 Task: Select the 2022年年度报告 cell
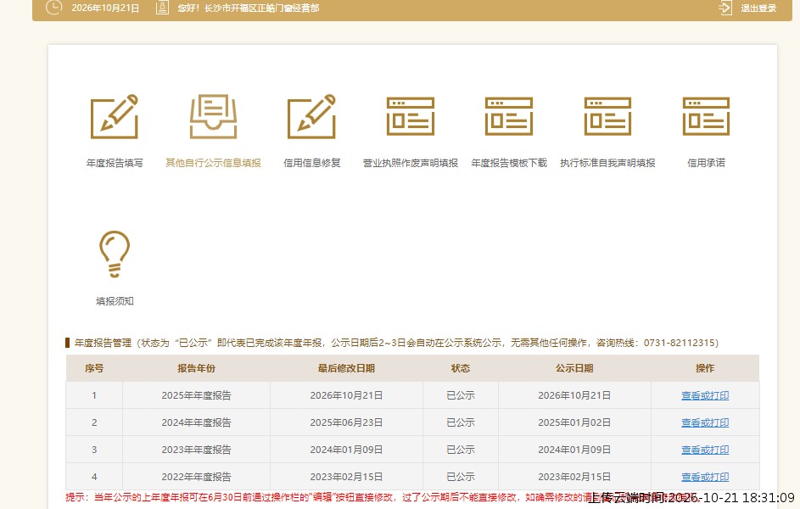coord(197,477)
